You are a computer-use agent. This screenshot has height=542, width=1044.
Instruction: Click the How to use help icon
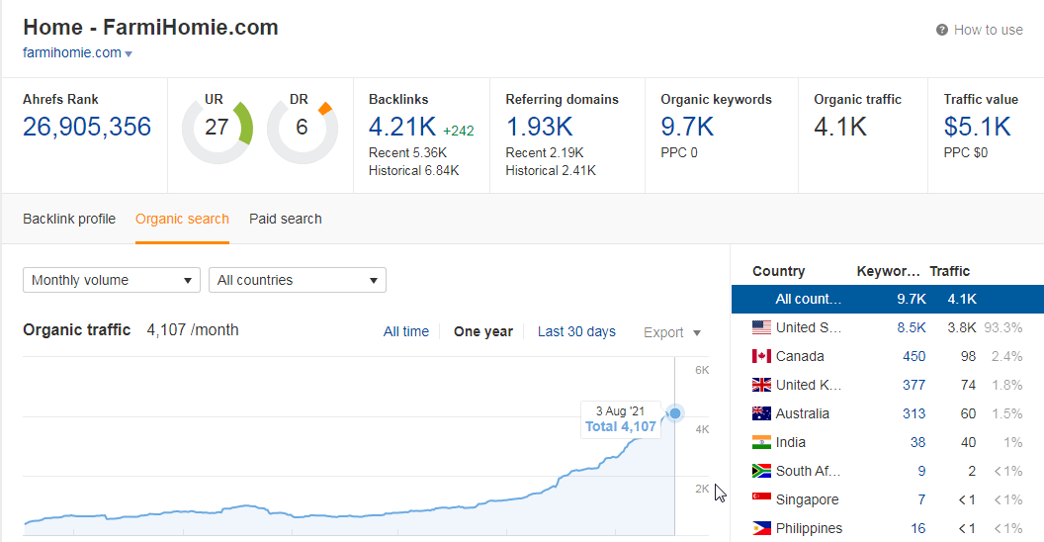coord(942,31)
